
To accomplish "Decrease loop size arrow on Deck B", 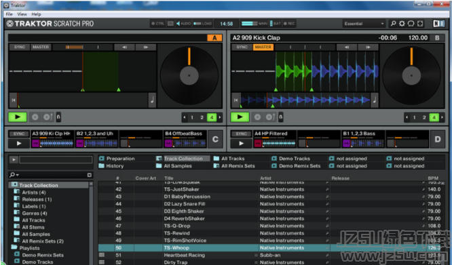I will (407, 117).
